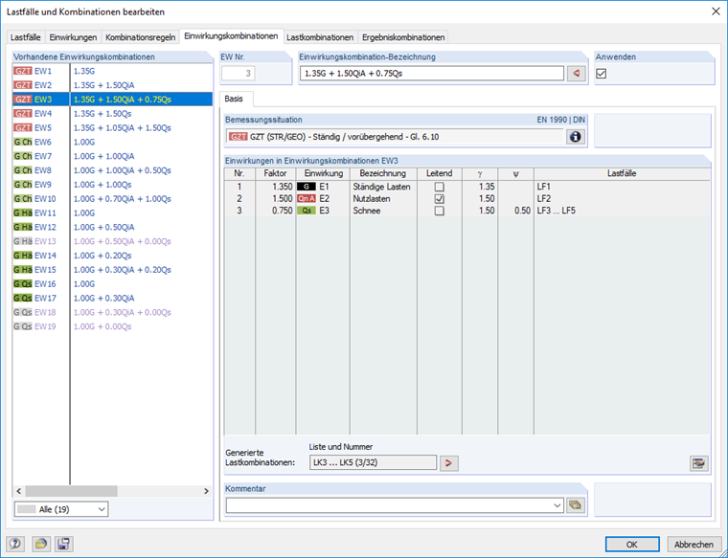The image size is (728, 558).
Task: Select EW15 1.00G + 0.30QiA + 0.20Qs
Action: [112, 270]
